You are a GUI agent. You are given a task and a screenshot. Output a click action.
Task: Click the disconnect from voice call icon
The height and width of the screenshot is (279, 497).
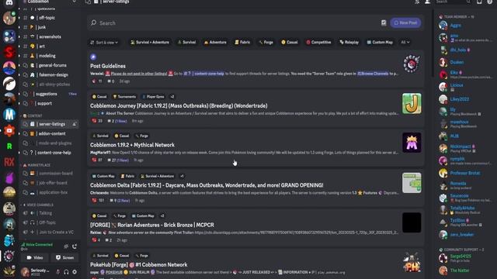pos(75,246)
